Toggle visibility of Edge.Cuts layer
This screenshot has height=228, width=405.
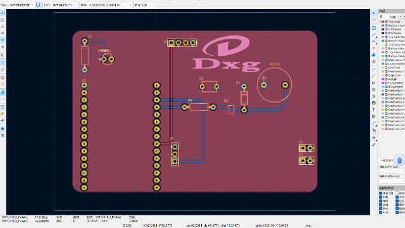pos(387,75)
